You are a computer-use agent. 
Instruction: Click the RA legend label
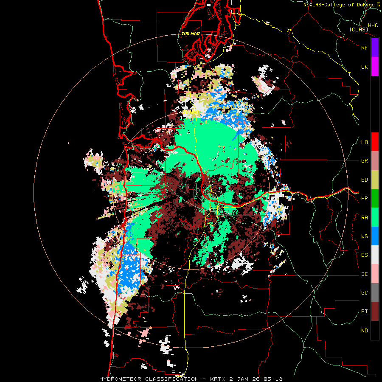click(364, 218)
